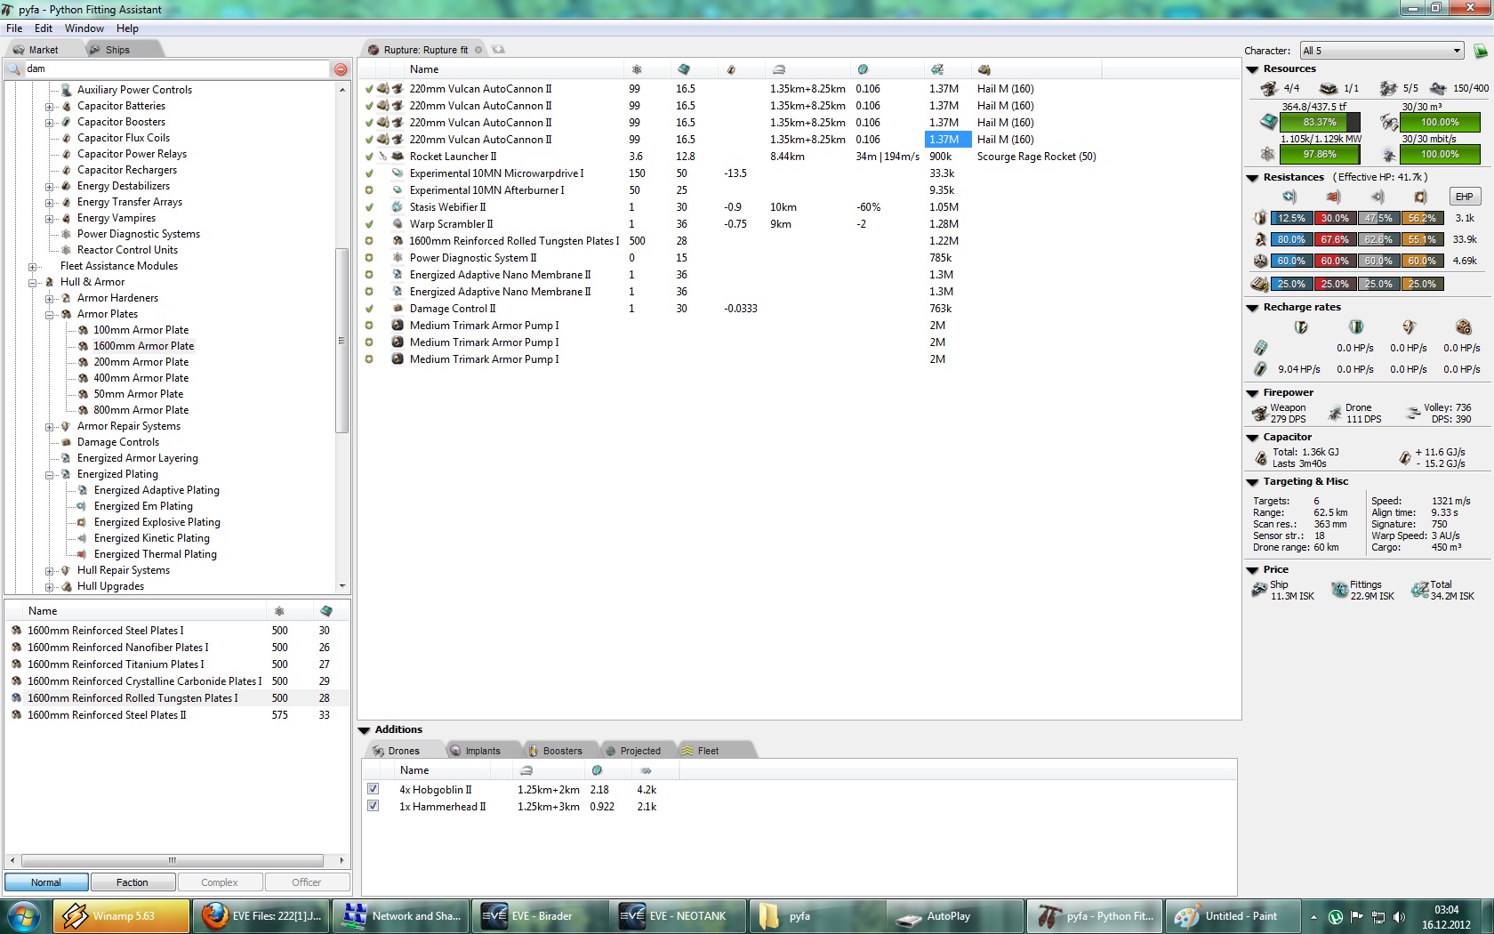Viewport: 1494px width, 934px height.
Task: Toggle state of Damage Control II
Action: pos(369,309)
